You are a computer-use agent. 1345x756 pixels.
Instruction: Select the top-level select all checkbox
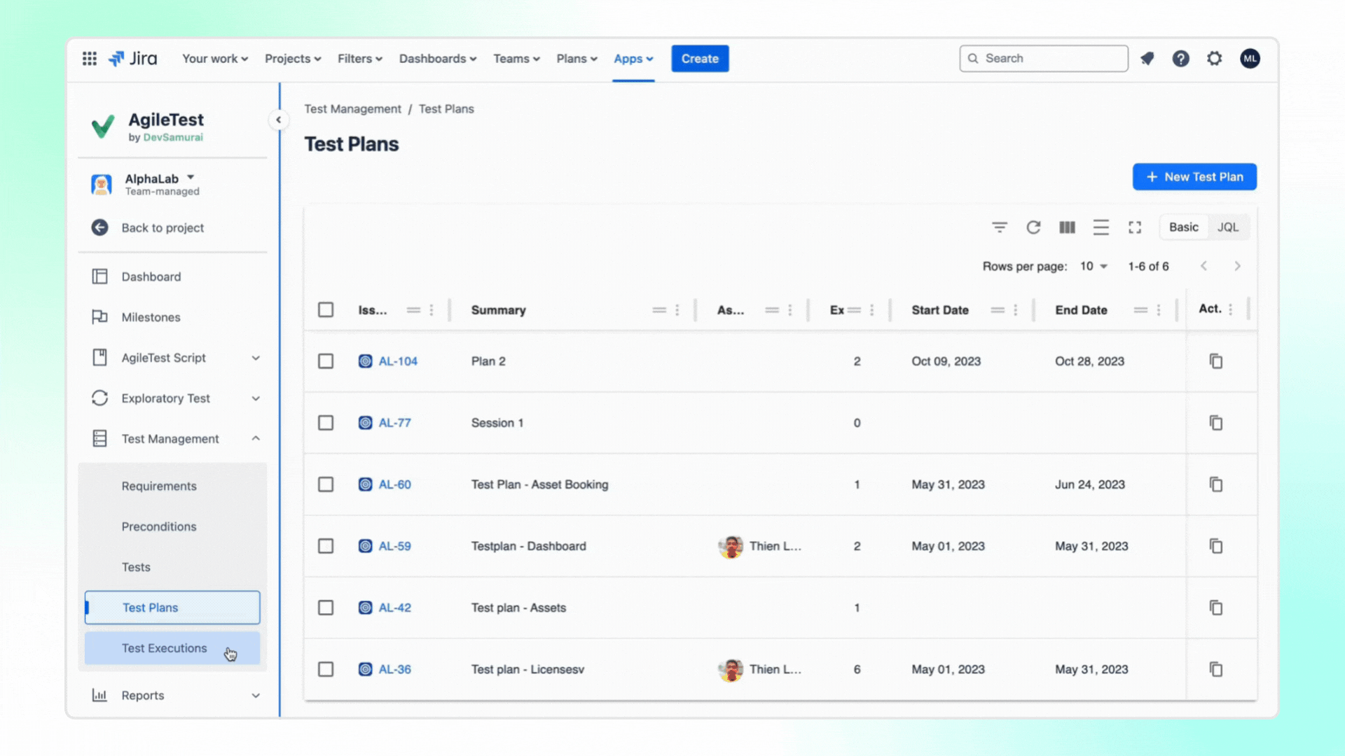[x=326, y=309]
